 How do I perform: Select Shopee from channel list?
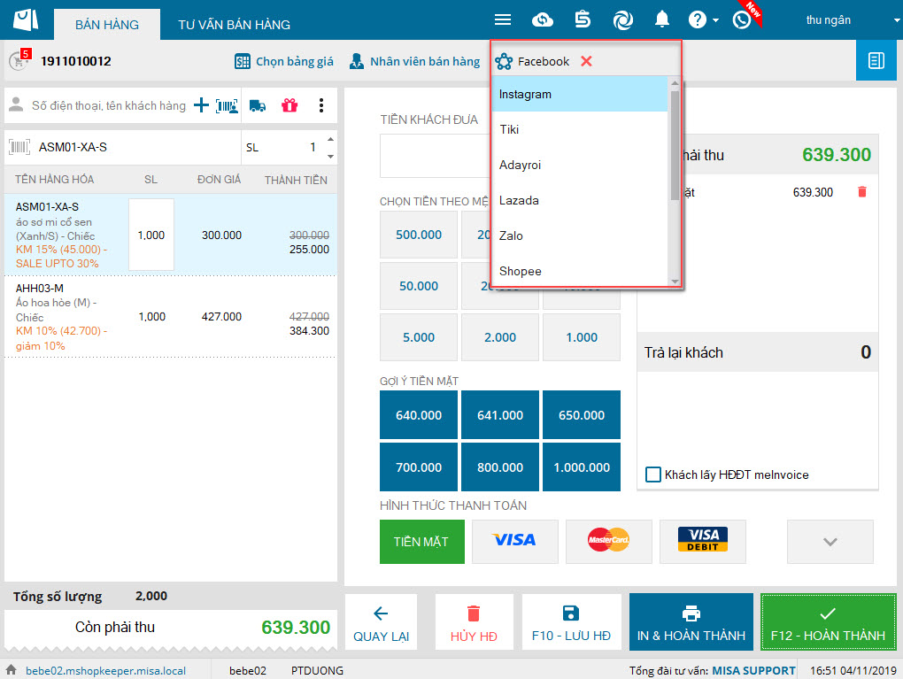[579, 271]
